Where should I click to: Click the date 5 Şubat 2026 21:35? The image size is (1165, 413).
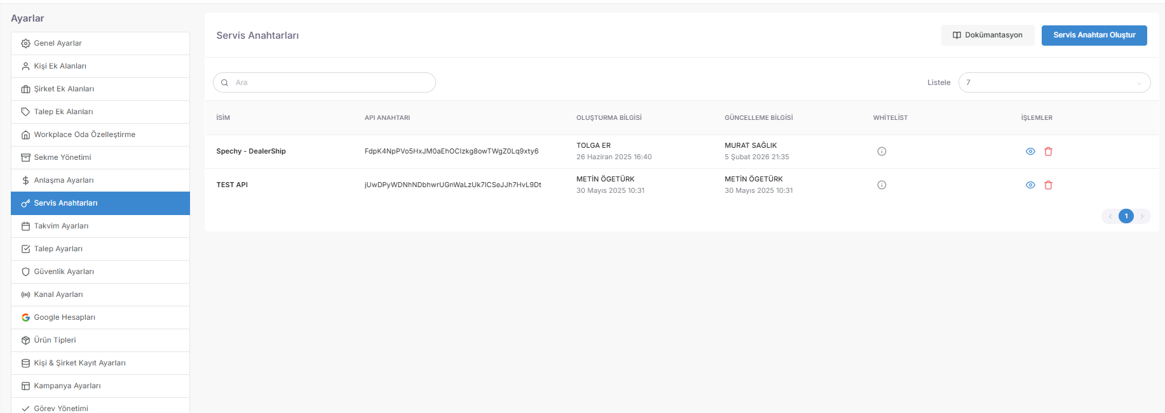[x=757, y=157]
